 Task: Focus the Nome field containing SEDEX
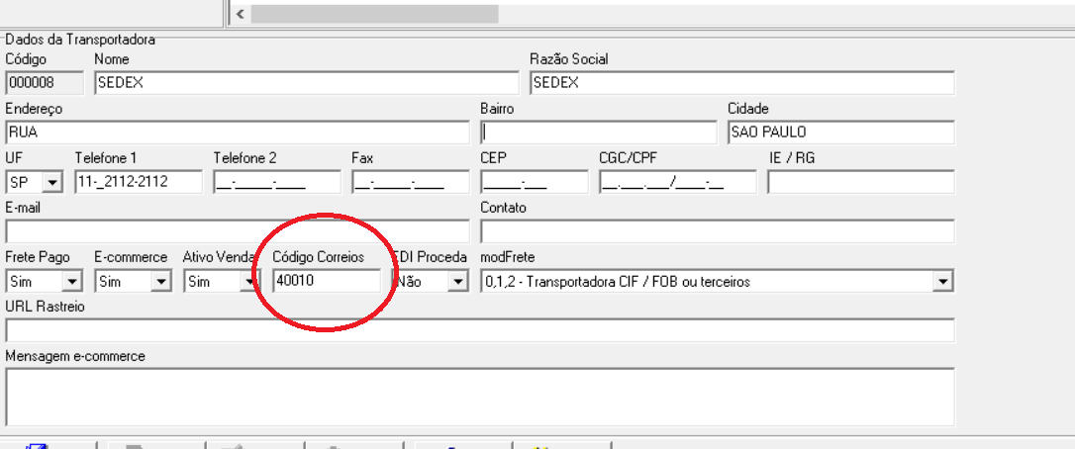307,83
